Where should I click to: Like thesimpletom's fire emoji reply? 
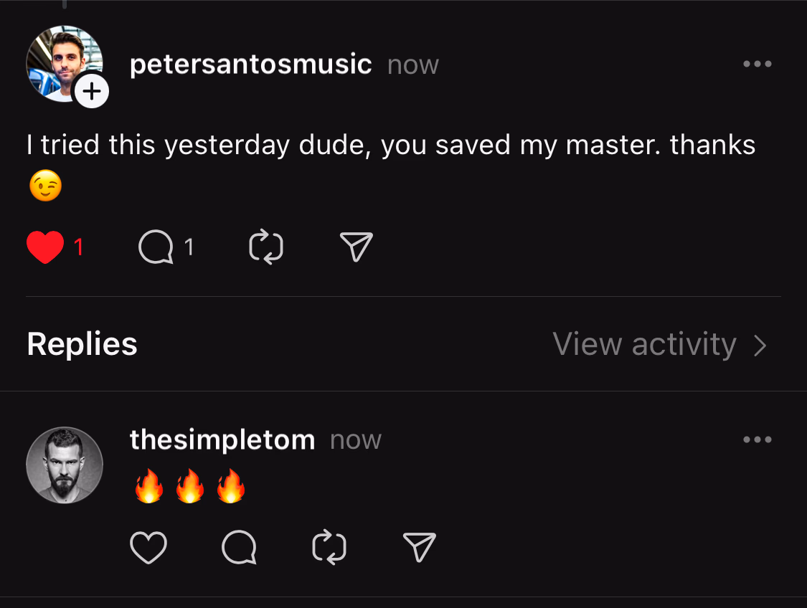(x=148, y=547)
